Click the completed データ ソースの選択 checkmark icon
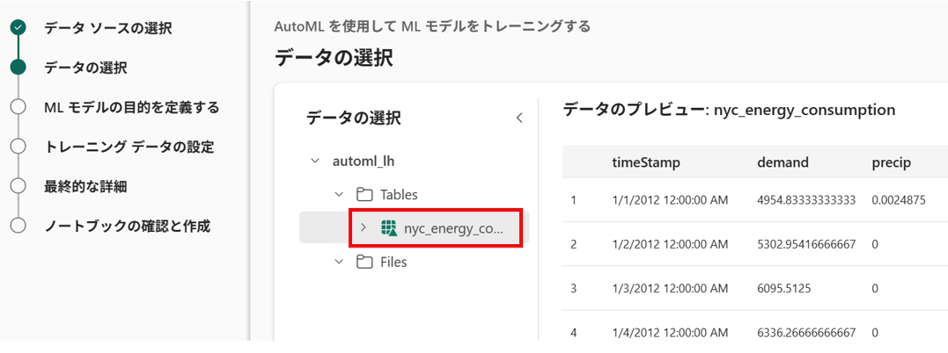 tap(18, 27)
